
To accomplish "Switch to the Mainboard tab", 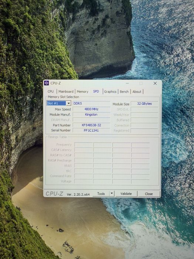I will 66,91.
